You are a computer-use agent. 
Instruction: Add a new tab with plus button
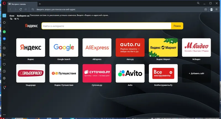40,4
